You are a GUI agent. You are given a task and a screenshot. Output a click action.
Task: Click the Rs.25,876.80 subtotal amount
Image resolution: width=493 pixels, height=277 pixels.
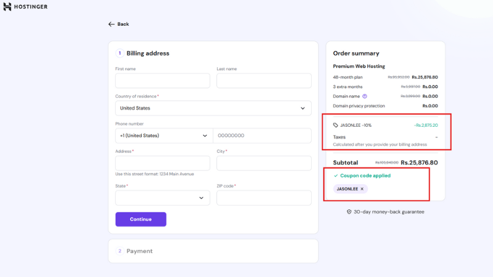pos(419,163)
